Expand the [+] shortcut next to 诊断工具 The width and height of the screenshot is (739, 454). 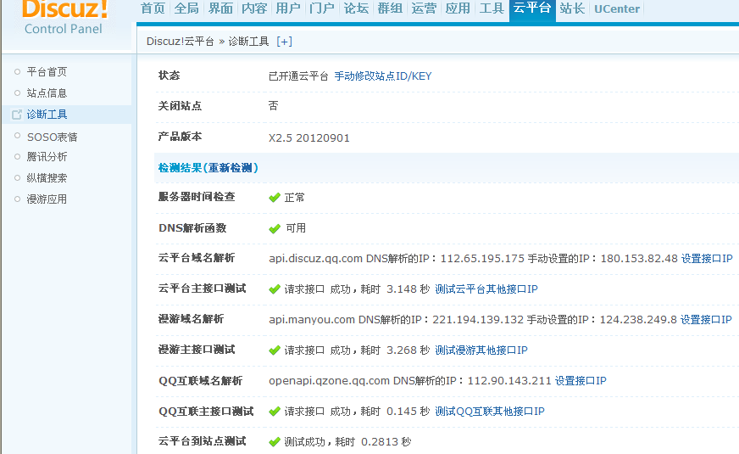coord(284,42)
